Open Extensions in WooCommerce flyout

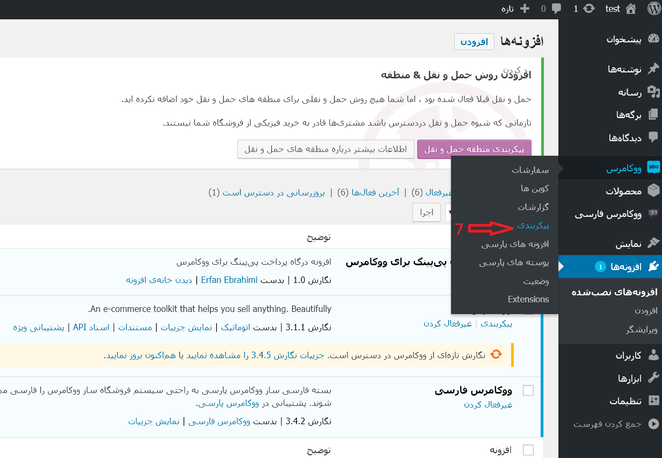(528, 299)
